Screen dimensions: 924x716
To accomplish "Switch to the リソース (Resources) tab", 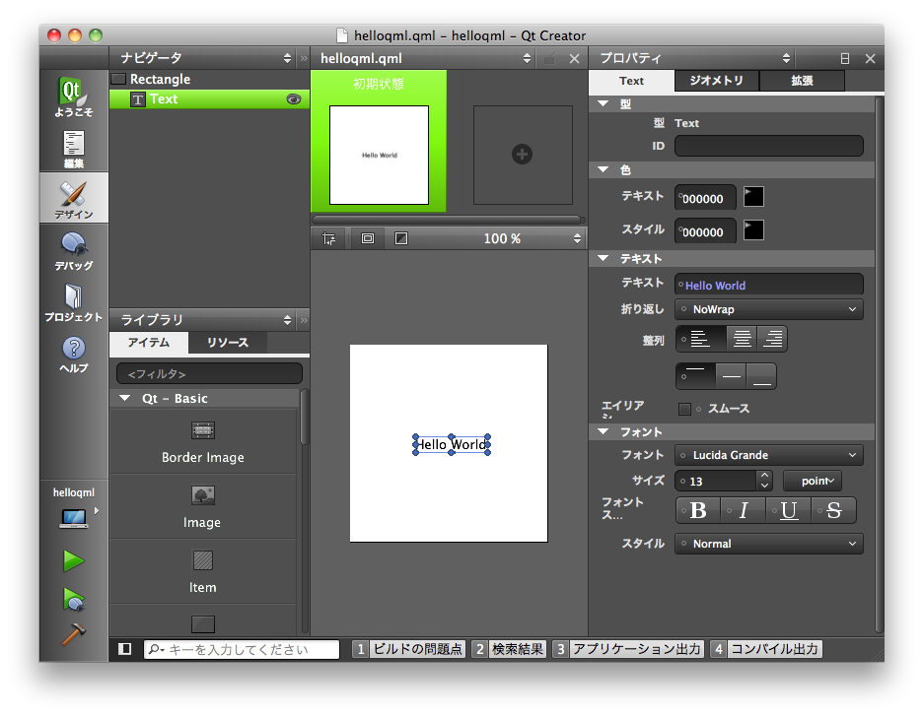I will pos(227,343).
